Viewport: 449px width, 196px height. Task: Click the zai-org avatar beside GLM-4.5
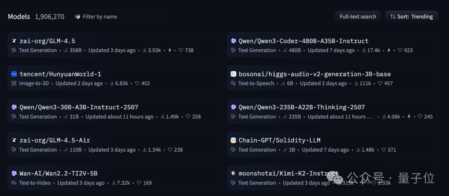coord(14,41)
